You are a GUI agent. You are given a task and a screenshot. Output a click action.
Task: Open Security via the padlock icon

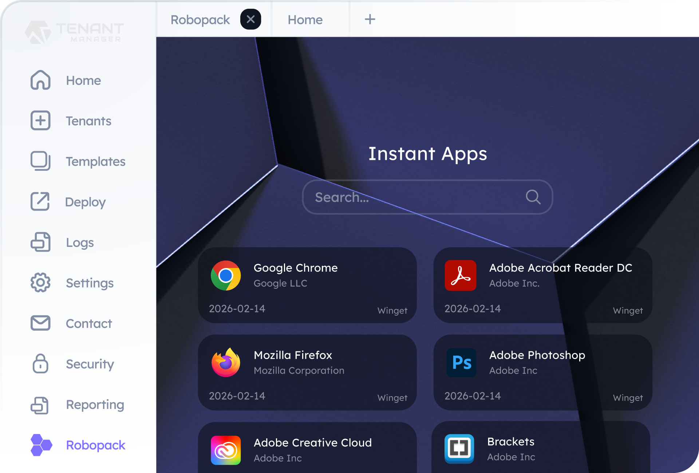40,363
